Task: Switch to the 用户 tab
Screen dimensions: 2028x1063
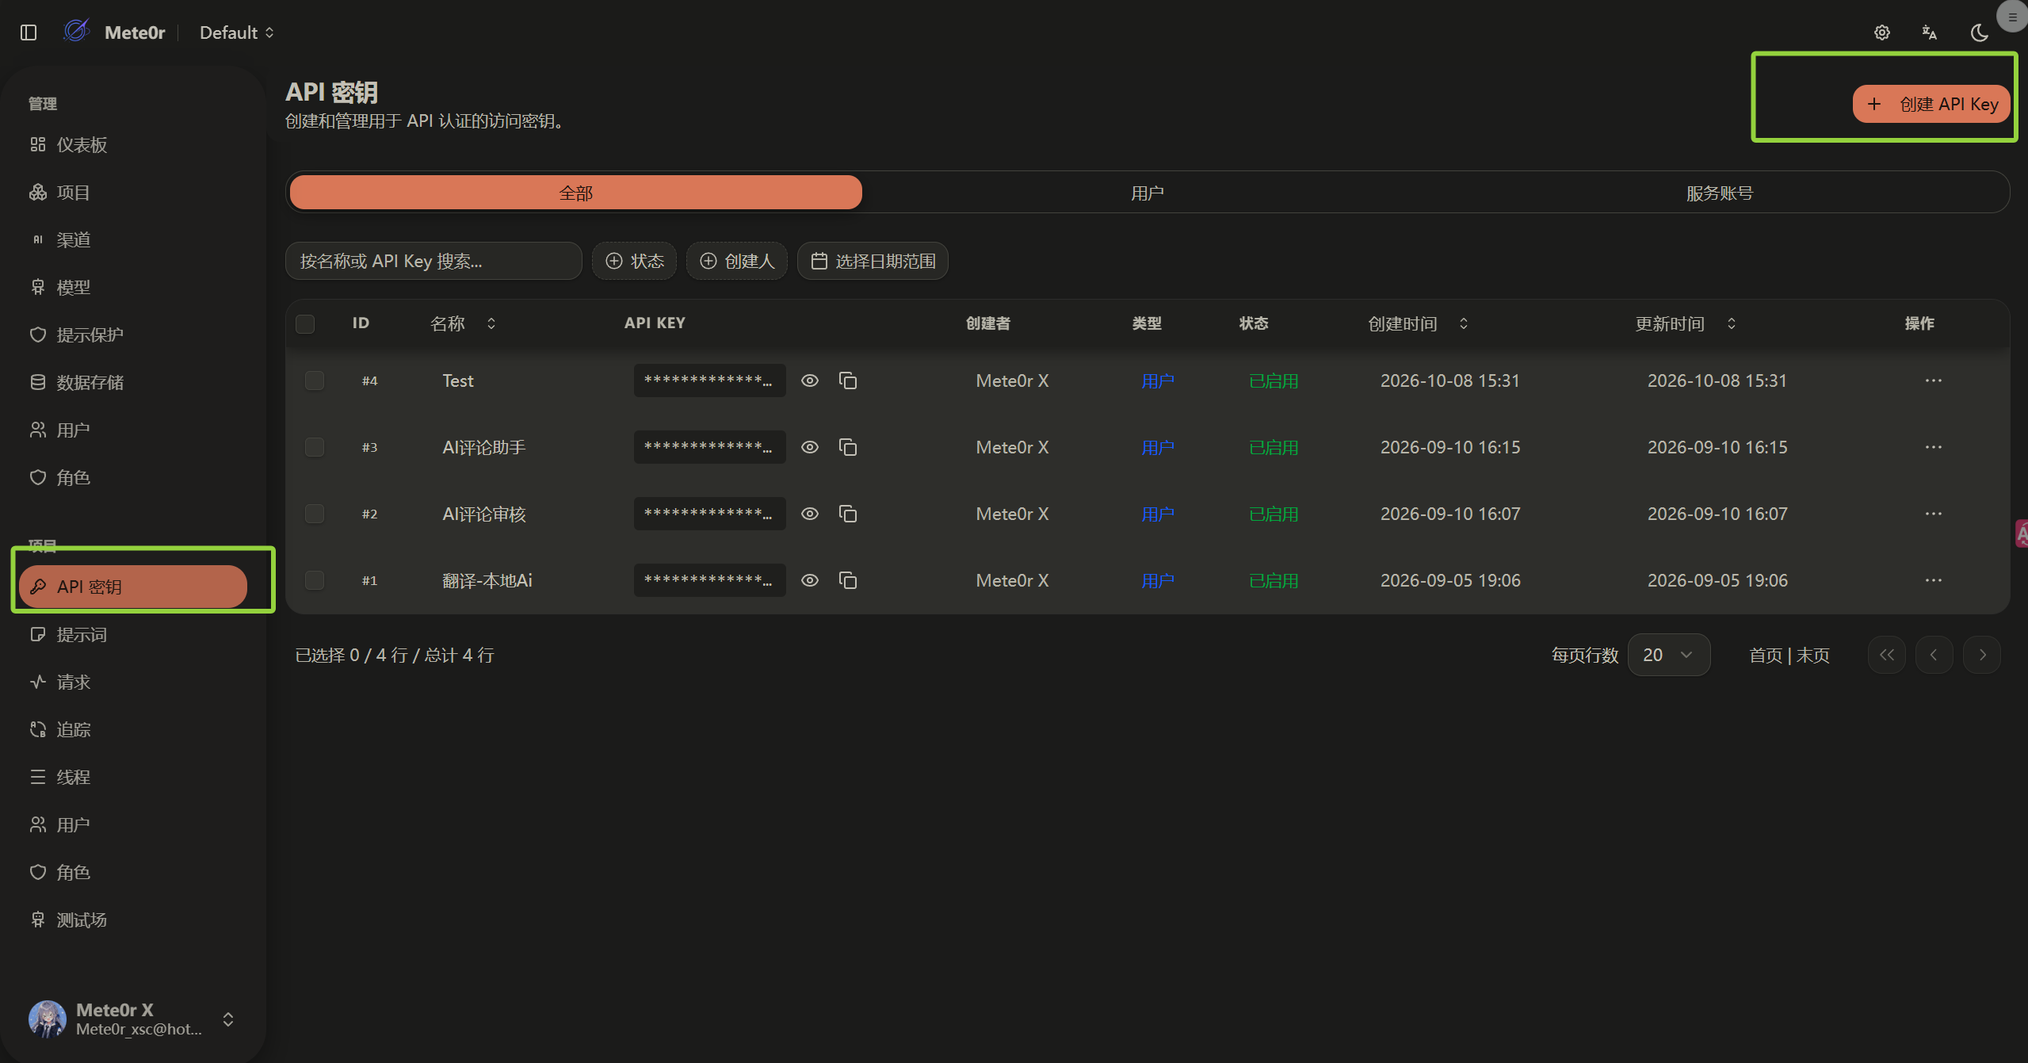Action: point(1147,193)
